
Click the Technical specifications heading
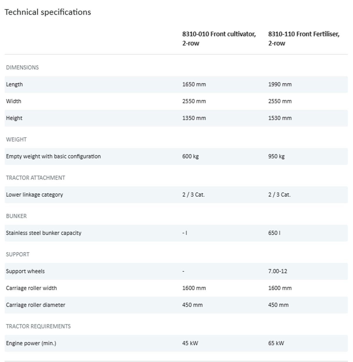48,12
